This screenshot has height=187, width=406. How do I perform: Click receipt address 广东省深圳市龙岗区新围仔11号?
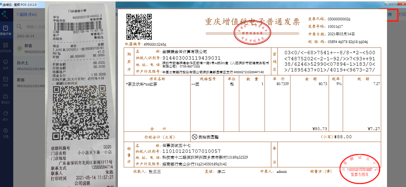(x=86, y=162)
